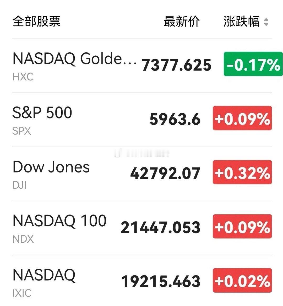Screen dimensions: 283x306
Task: Sort by 涨跌幅 using the arrow icon
Action: point(266,22)
